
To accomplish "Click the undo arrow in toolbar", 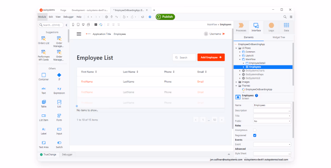I will (x=124, y=17).
